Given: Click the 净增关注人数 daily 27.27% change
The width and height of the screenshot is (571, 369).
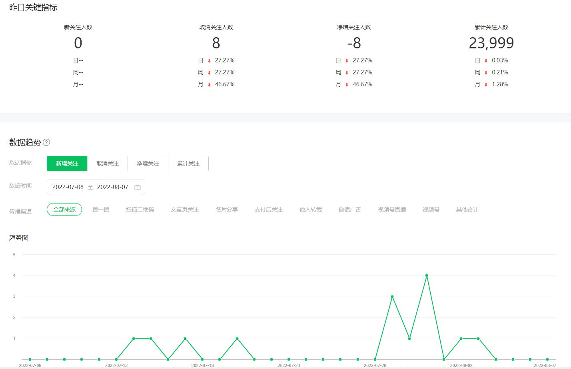Looking at the screenshot, I should pyautogui.click(x=362, y=60).
